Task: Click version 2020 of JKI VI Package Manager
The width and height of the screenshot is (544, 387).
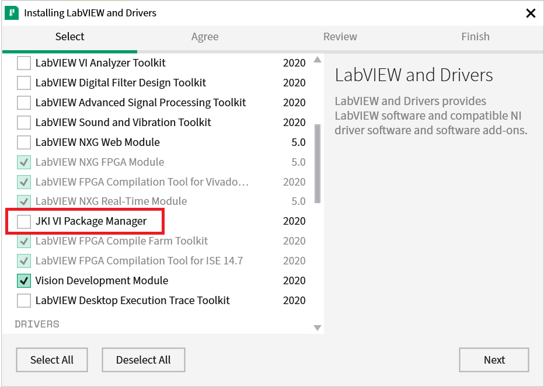Action: click(294, 221)
